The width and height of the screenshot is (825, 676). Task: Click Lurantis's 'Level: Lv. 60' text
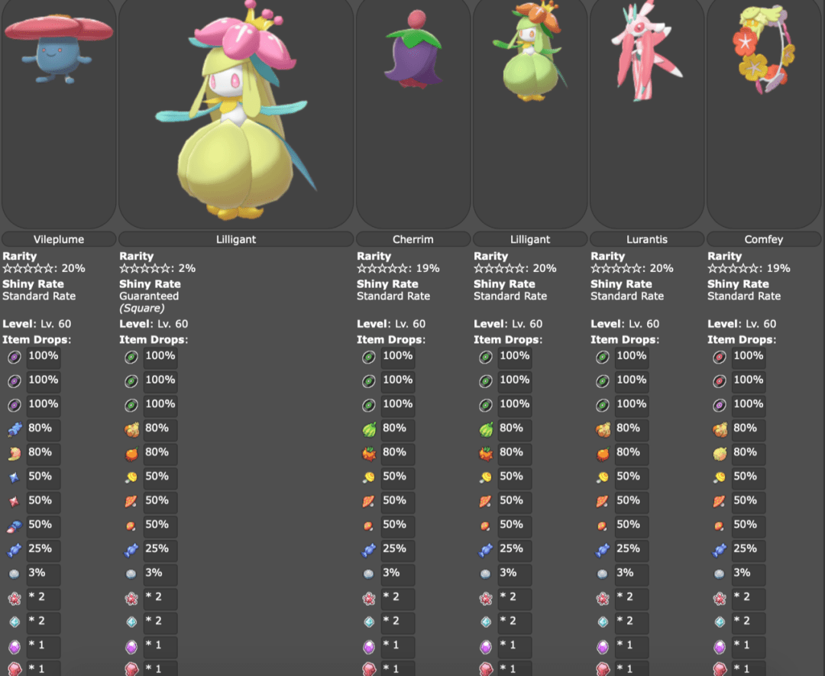[625, 324]
